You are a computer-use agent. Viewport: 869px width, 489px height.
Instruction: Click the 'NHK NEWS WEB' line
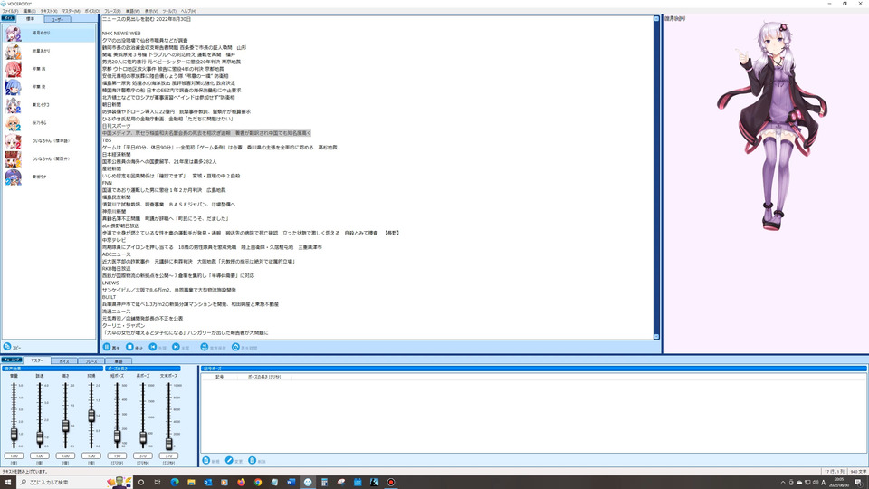point(121,34)
